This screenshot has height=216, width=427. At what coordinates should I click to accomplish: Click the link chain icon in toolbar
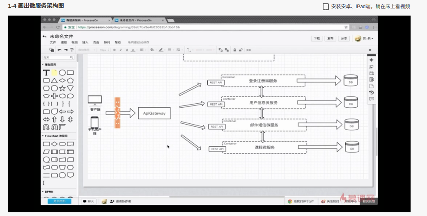click(249, 50)
